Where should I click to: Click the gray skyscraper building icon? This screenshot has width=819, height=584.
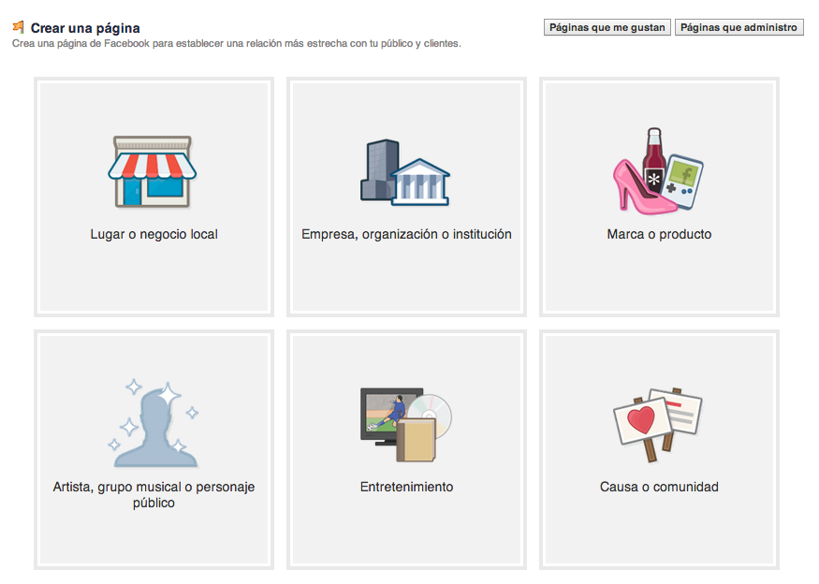pyautogui.click(x=377, y=169)
